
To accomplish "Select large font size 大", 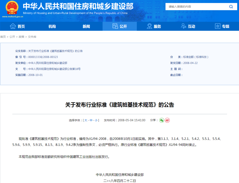I will (86, 120).
